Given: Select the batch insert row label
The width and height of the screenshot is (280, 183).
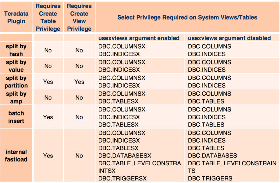Looking at the screenshot, I should 16,117.
